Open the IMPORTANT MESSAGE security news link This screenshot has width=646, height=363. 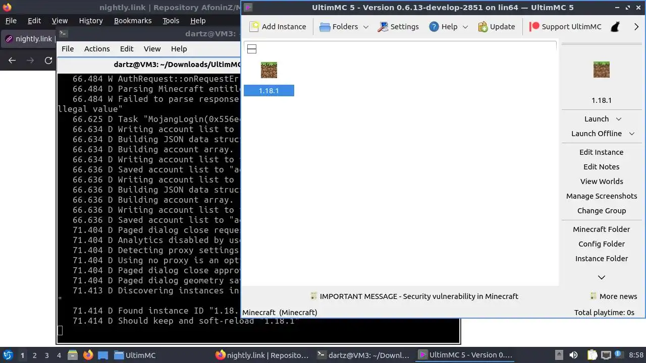tap(414, 296)
